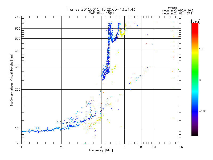Screen dimensions: 213x160
Task: Click the "Stationary phase Virtual Height [km]" y-axis label
Action: point(12,80)
